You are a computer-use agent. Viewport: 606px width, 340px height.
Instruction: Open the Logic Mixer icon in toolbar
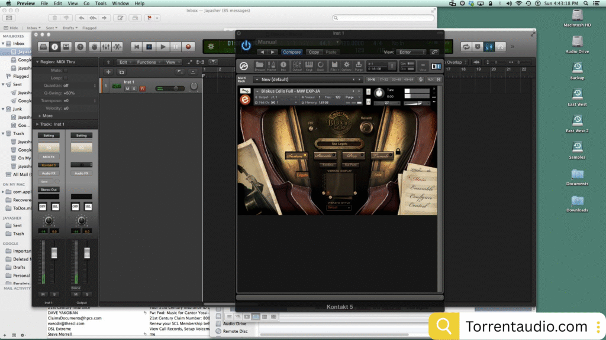click(x=105, y=47)
